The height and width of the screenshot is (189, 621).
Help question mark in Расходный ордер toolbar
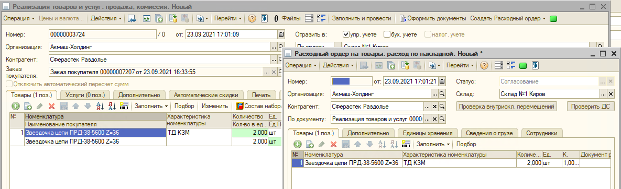coord(484,65)
